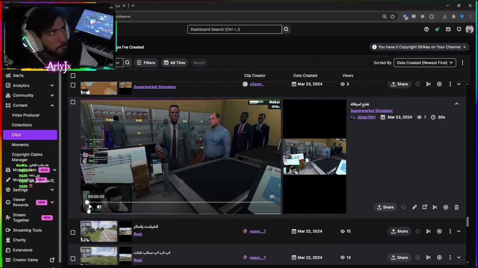Share the expanded Abds1561 clip
The image size is (478, 268).
click(385, 207)
